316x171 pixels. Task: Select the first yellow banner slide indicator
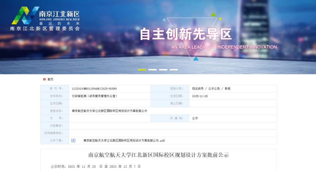click(x=142, y=70)
